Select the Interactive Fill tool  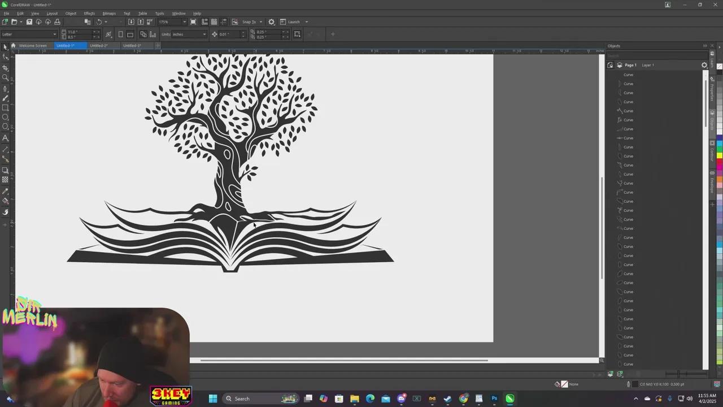pos(5,201)
